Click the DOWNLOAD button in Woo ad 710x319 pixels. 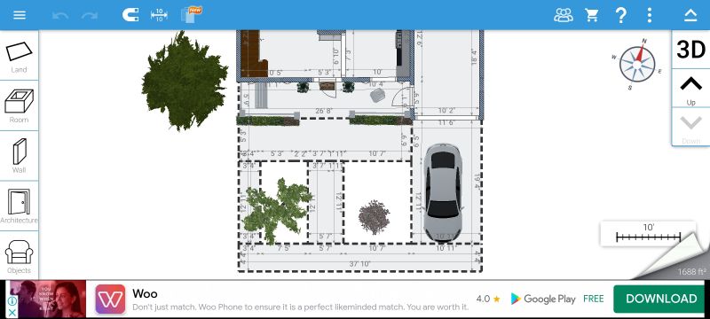tap(661, 299)
